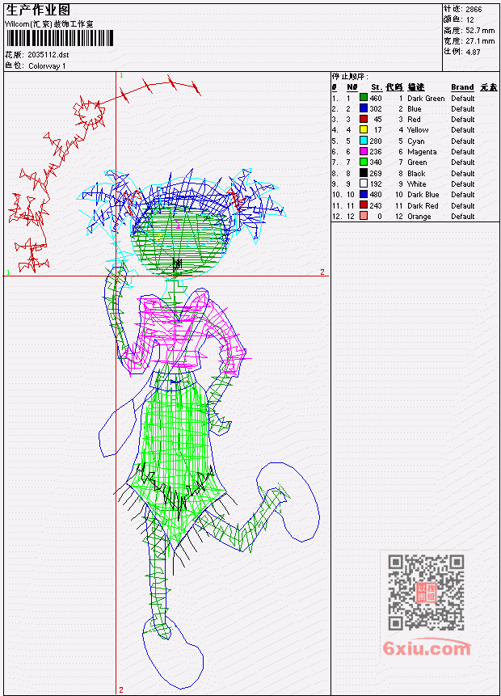The image size is (501, 696).
Task: Click stitch count '480' in Dark Blue row
Action: tap(376, 195)
